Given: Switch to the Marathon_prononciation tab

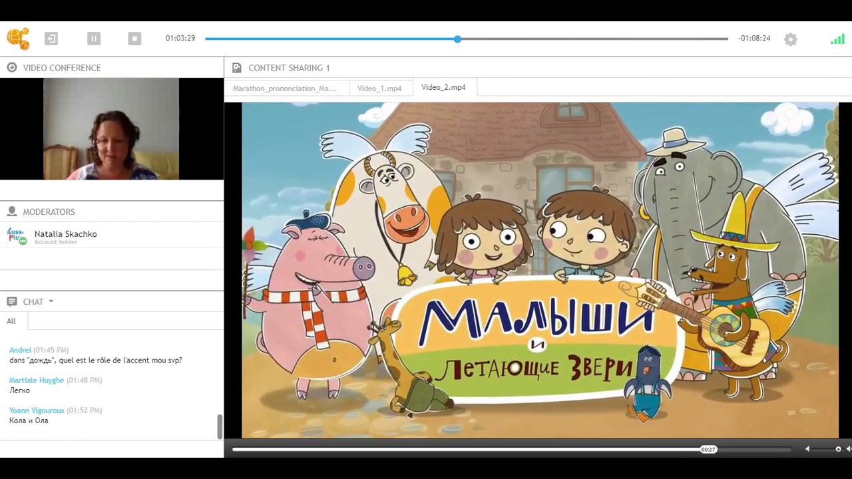Looking at the screenshot, I should [286, 88].
